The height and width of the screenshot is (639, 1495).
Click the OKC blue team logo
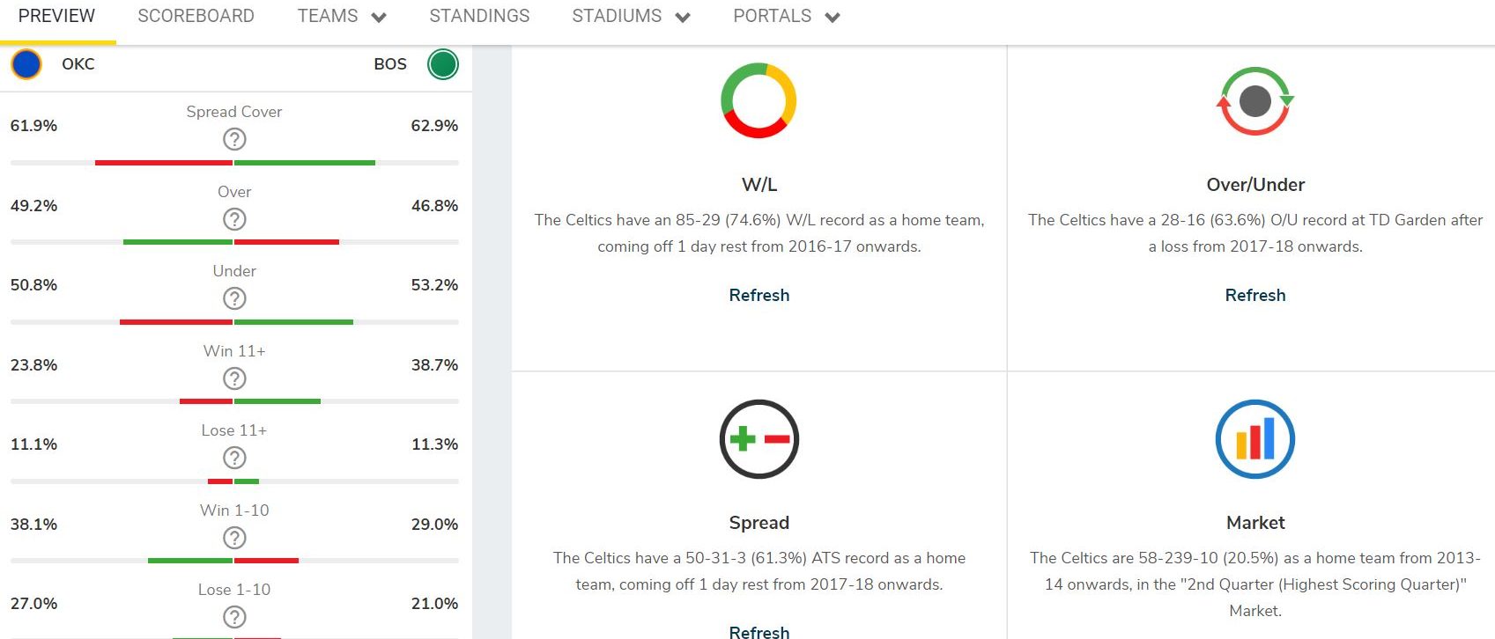point(26,64)
